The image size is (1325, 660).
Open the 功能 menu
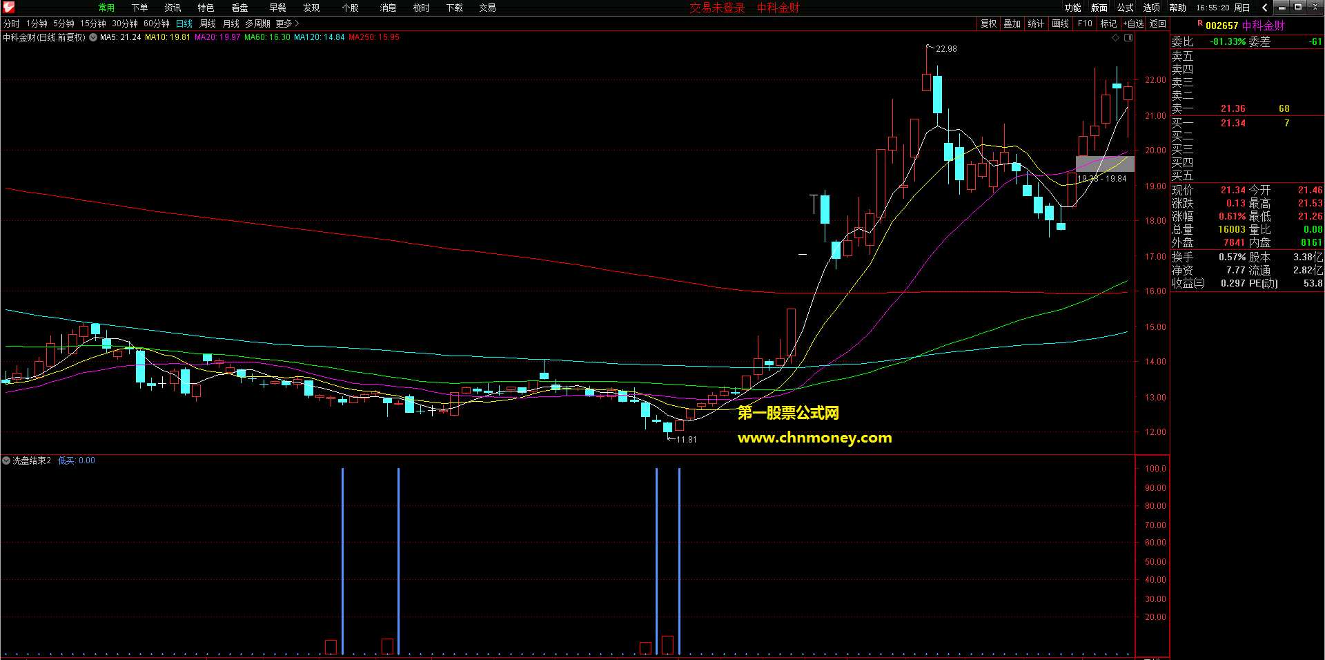1072,8
